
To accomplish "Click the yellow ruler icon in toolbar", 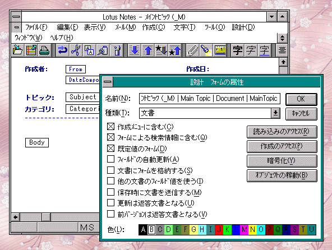I will pyautogui.click(x=220, y=50).
